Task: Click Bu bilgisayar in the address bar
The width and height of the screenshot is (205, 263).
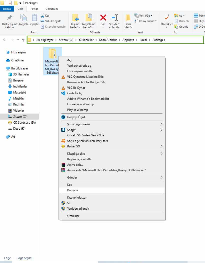Action: (x=45, y=40)
